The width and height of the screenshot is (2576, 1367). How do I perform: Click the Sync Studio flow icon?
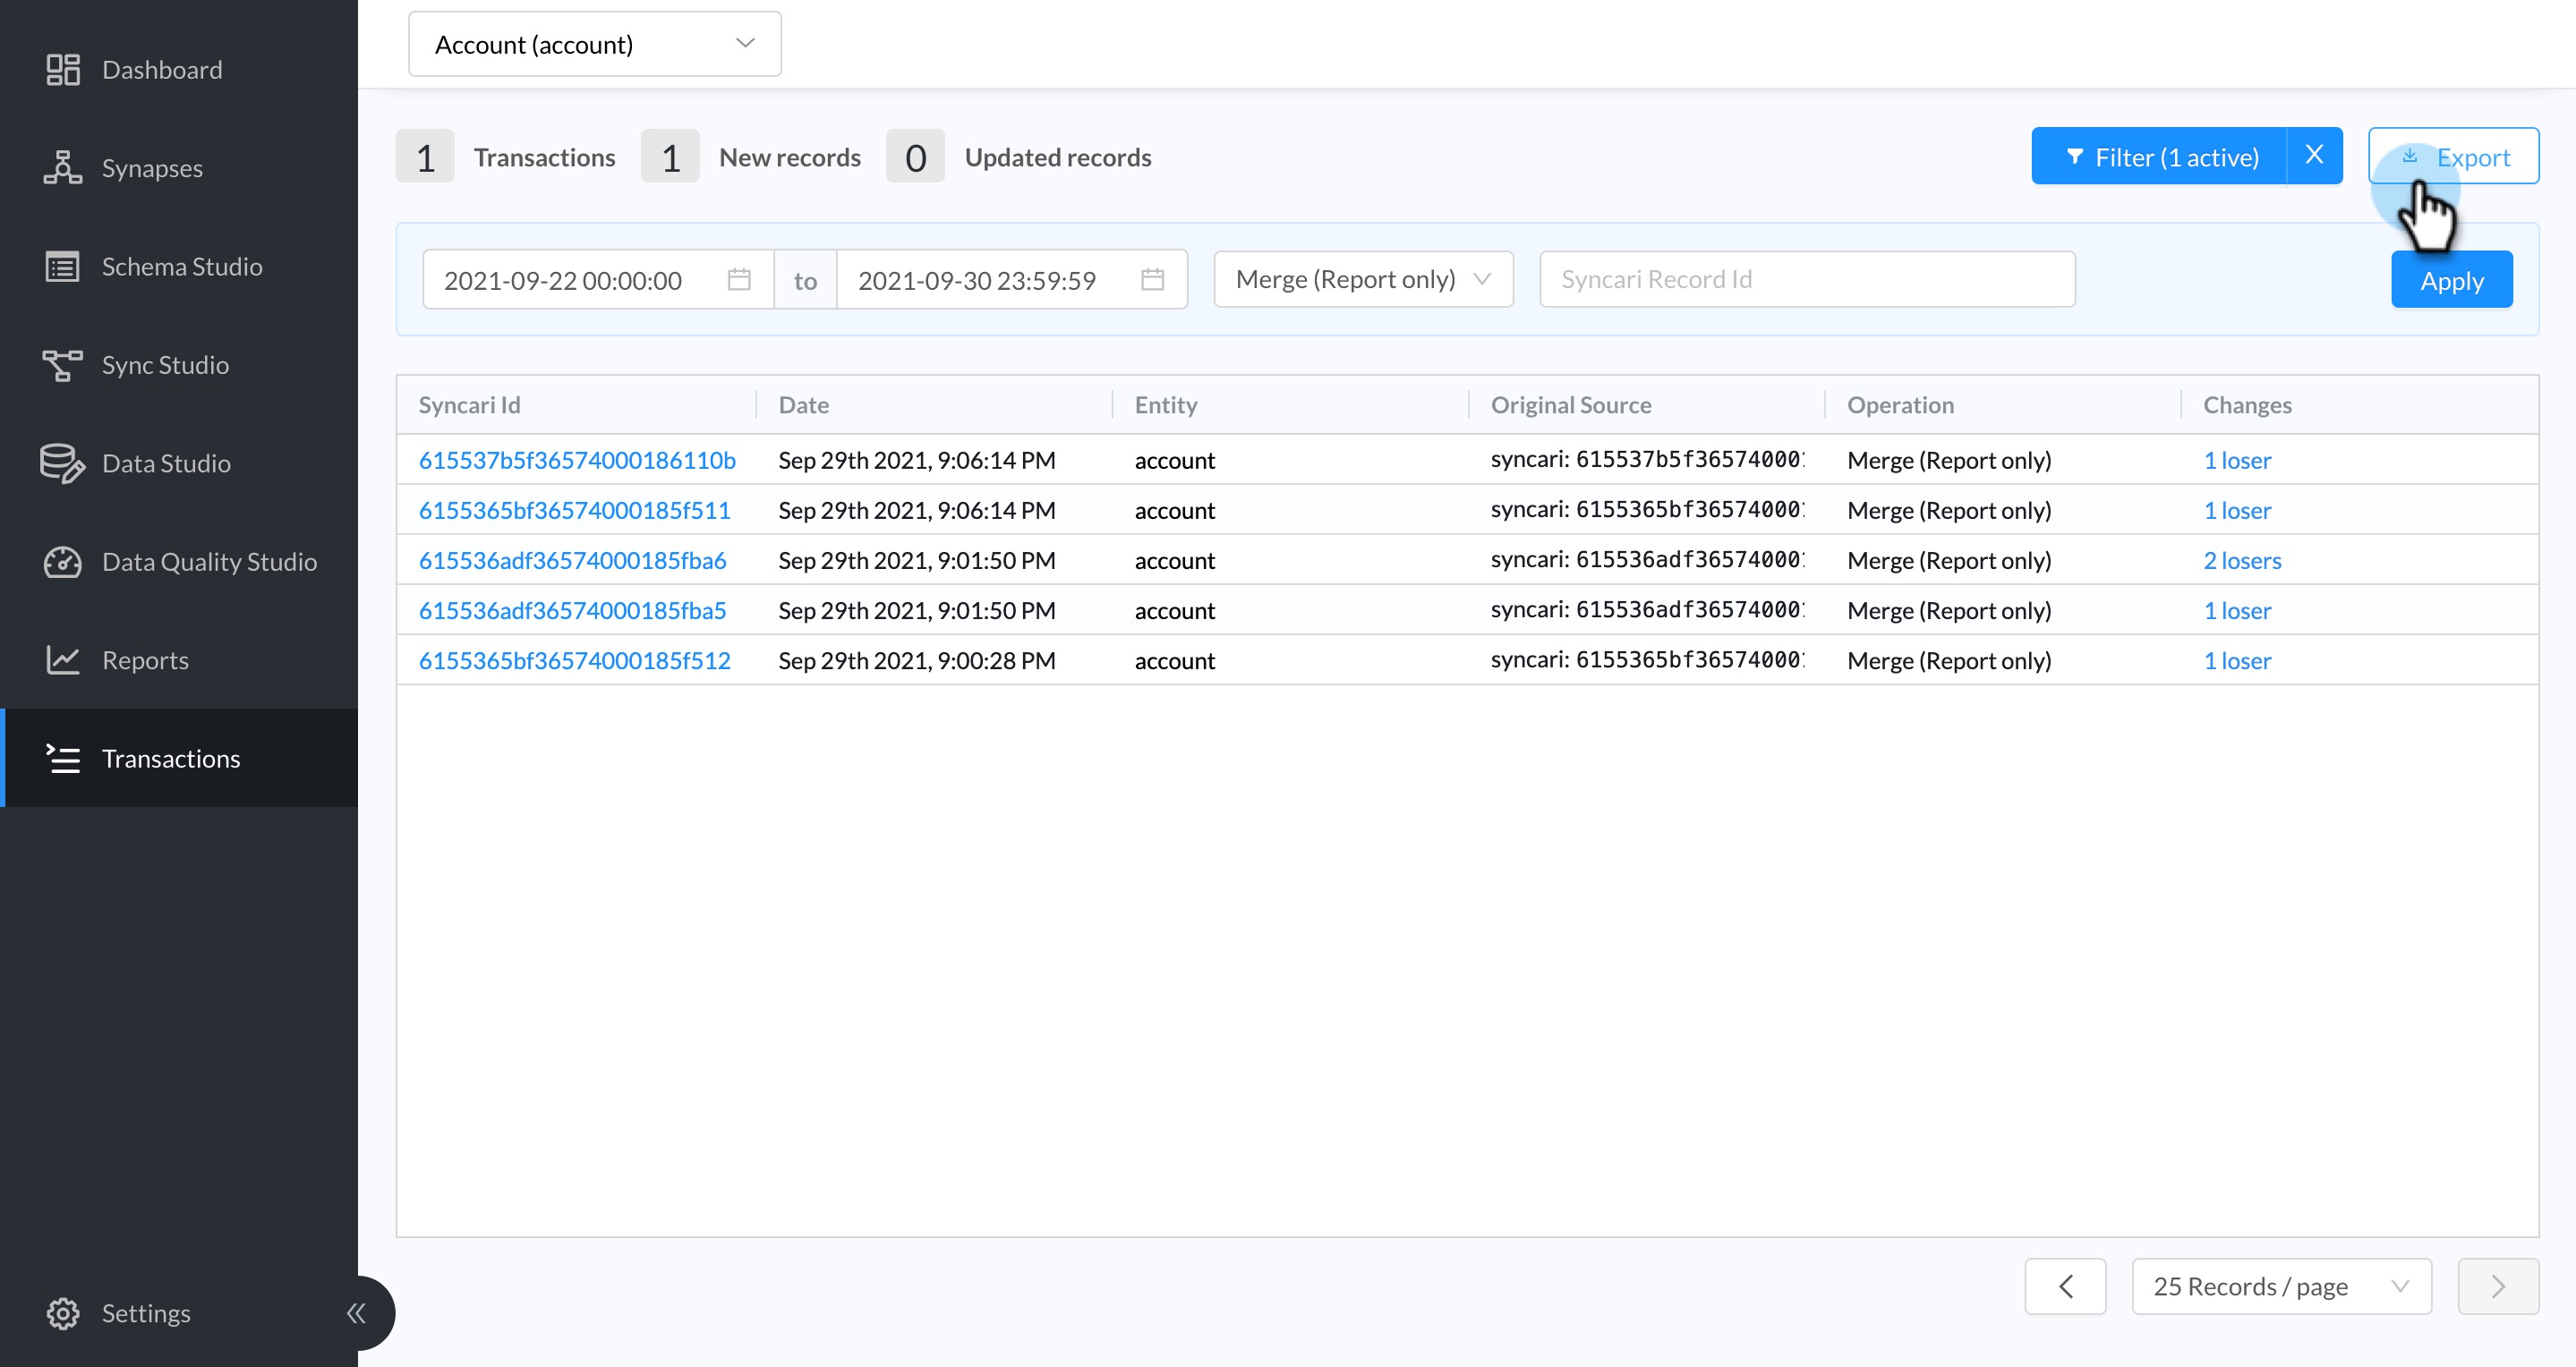pos(63,365)
